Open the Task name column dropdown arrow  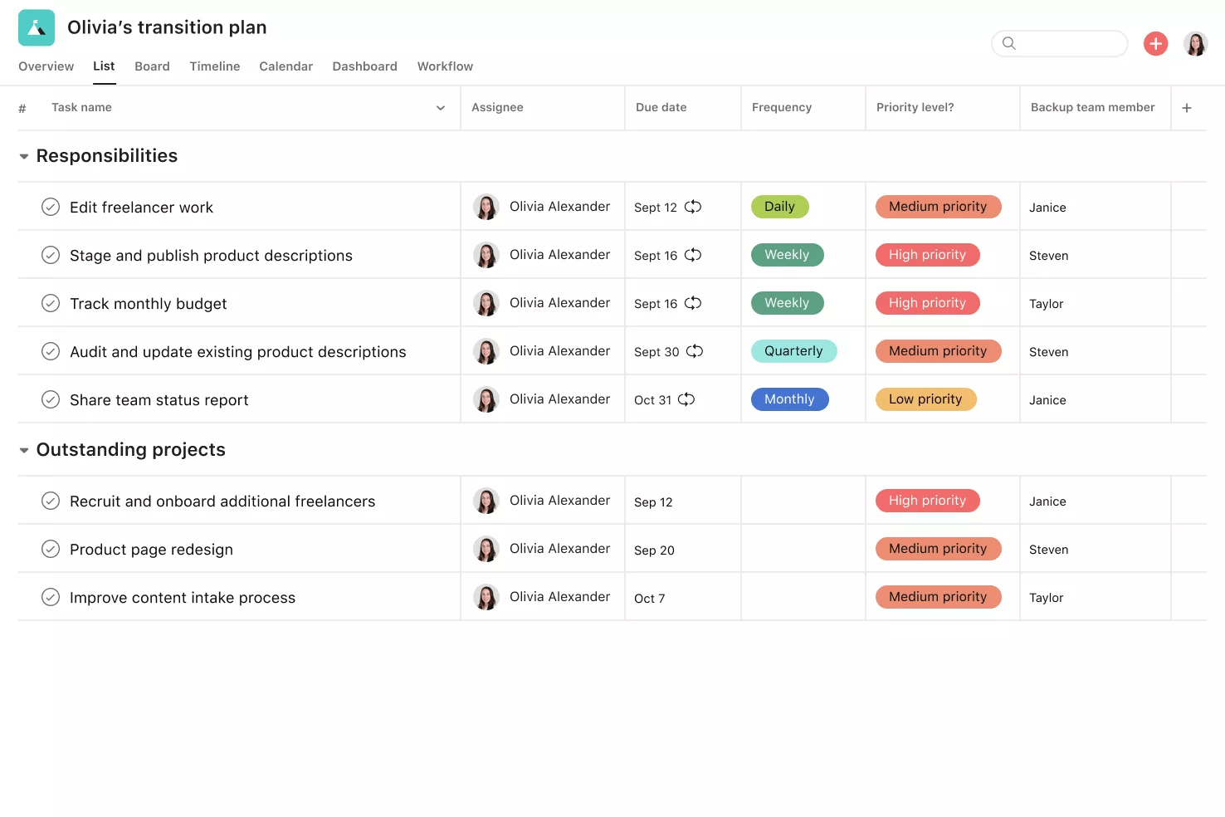coord(441,108)
